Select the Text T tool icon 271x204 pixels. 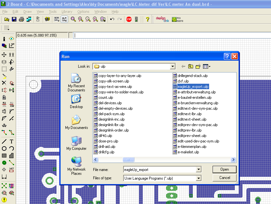point(12,141)
